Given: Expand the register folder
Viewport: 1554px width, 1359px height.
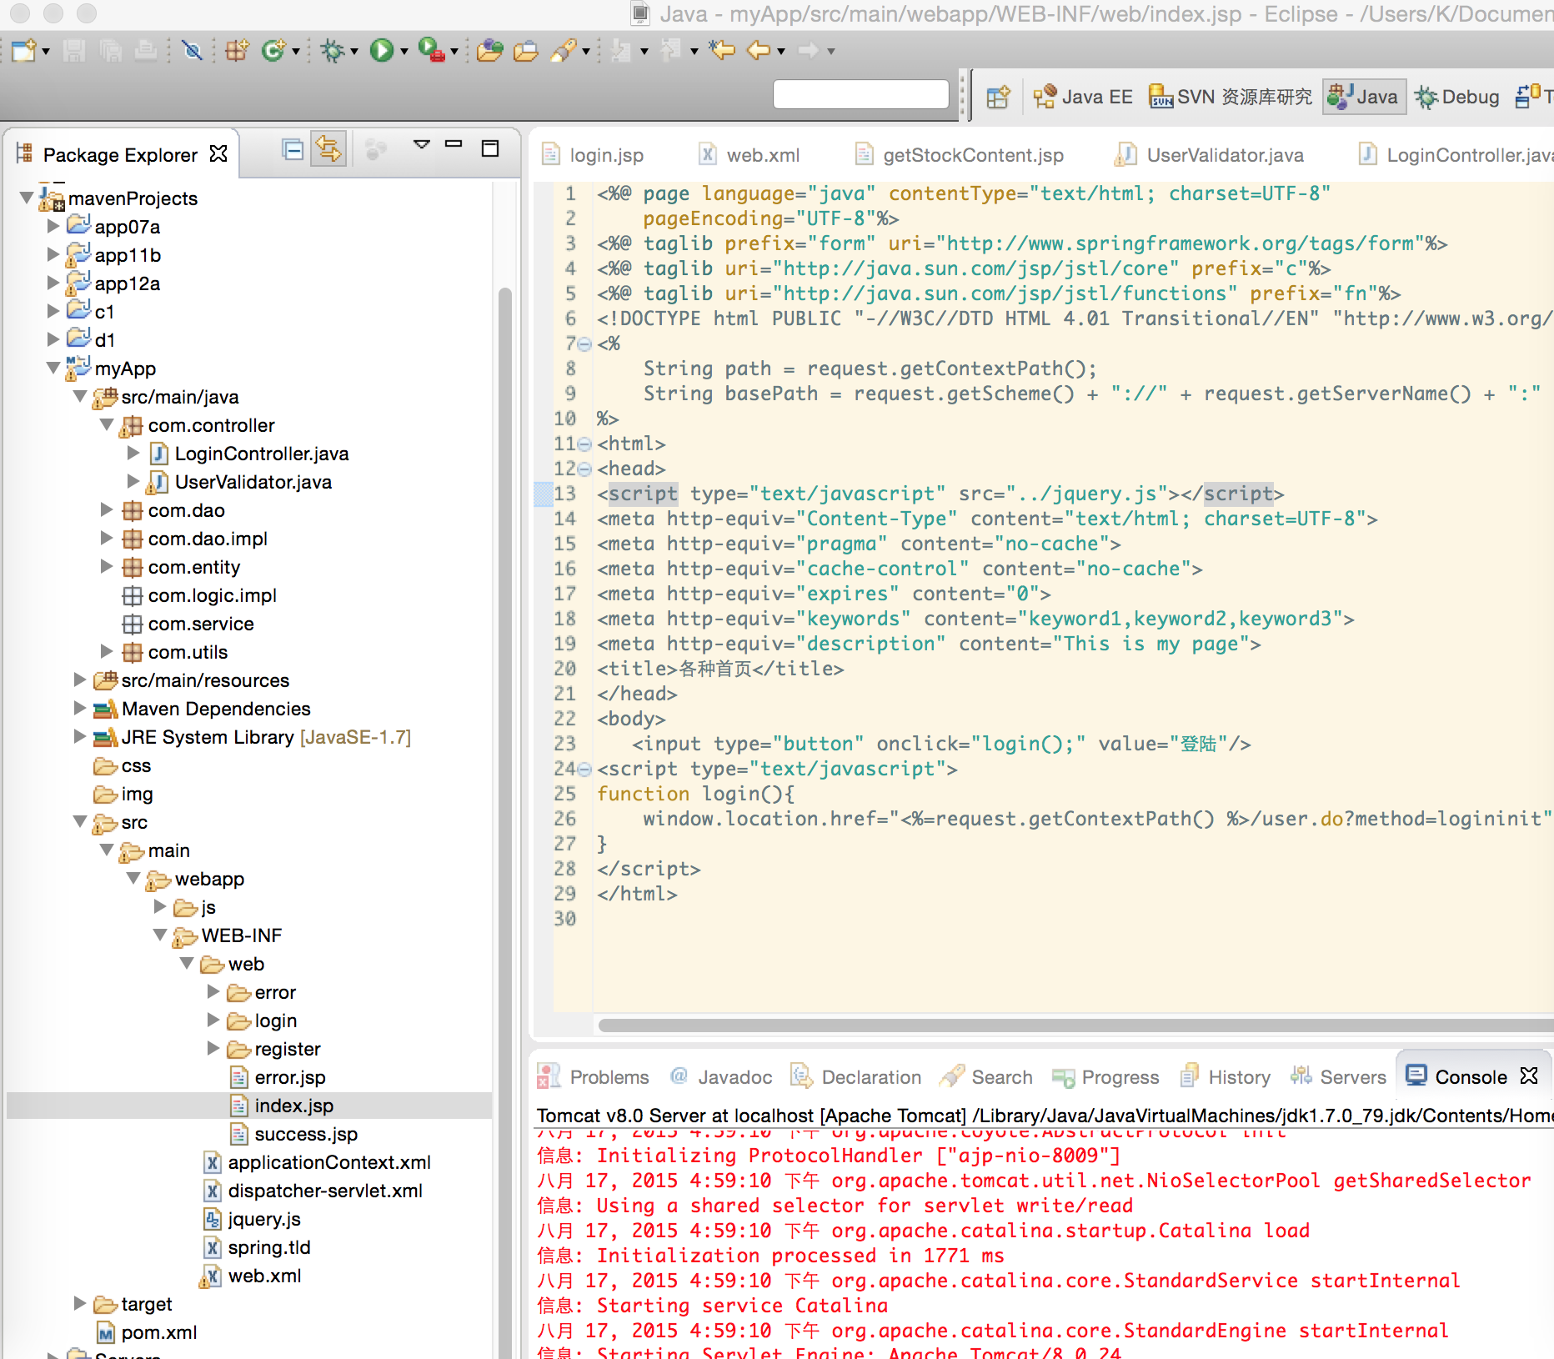Looking at the screenshot, I should pos(213,1048).
